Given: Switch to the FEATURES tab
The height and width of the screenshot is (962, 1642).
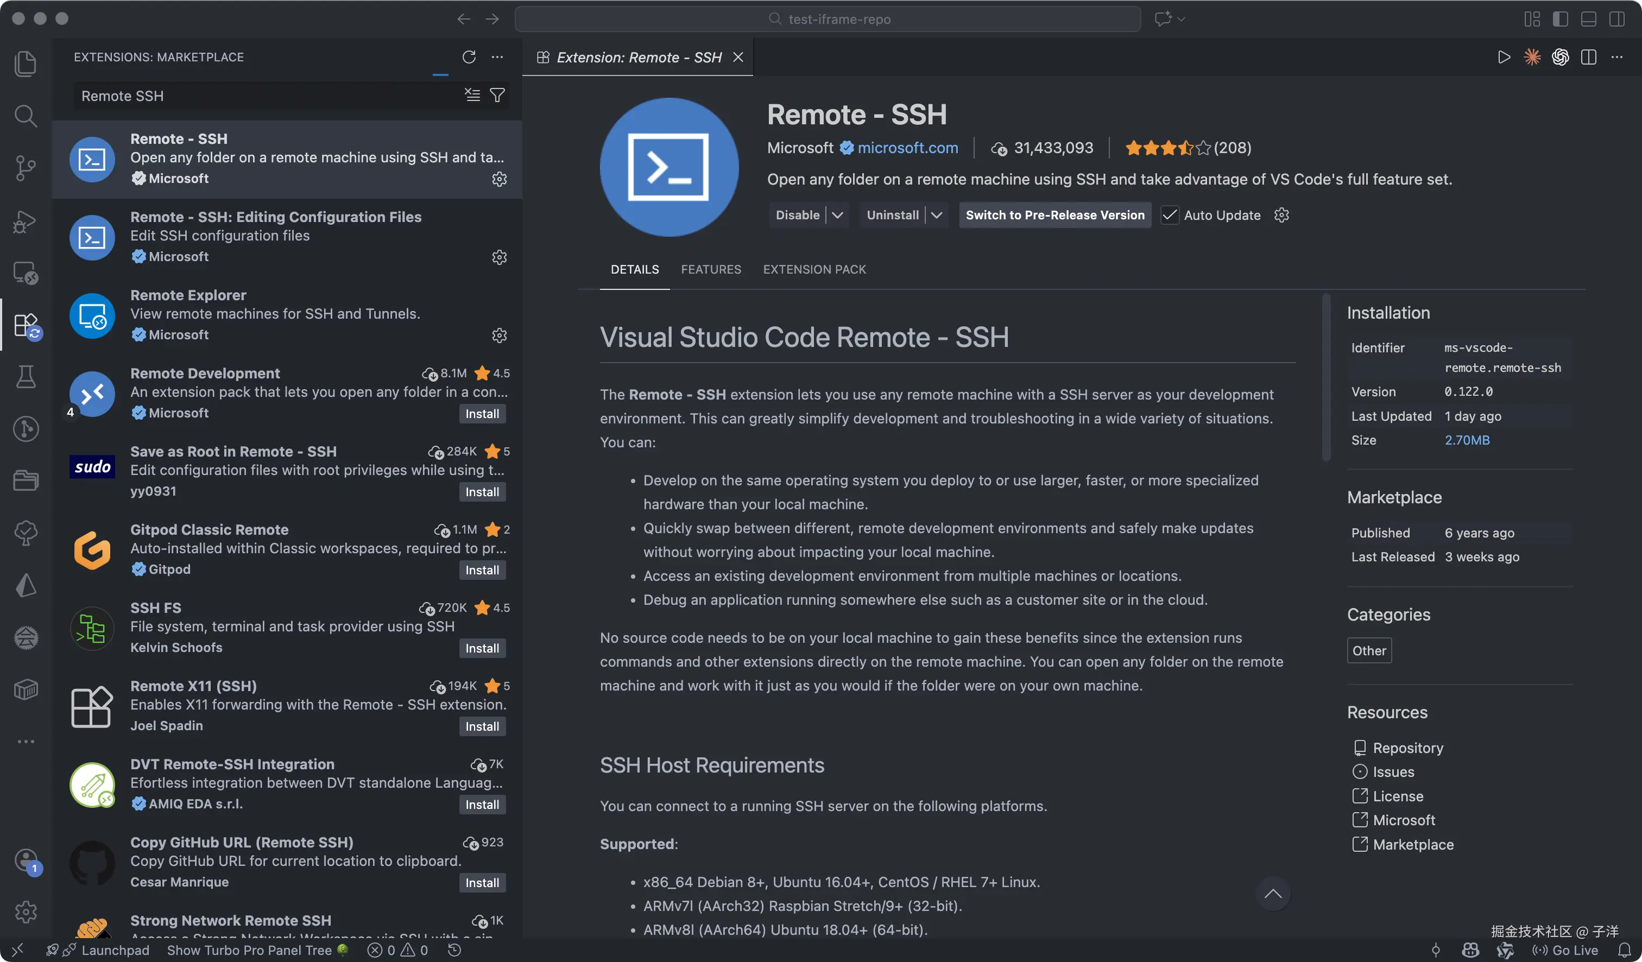Looking at the screenshot, I should 711,269.
